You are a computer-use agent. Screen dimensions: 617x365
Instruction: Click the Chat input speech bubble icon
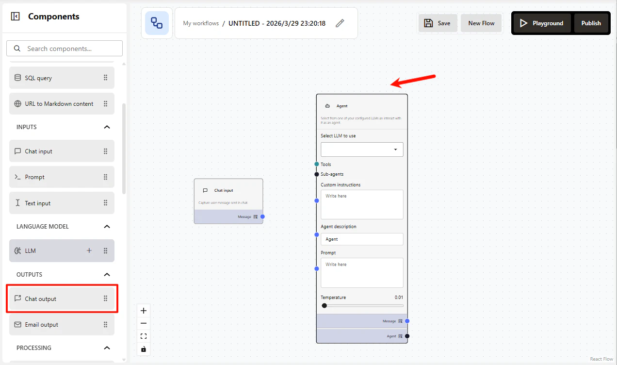[x=18, y=151]
